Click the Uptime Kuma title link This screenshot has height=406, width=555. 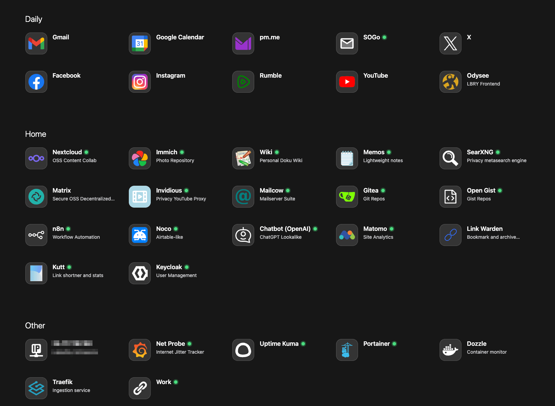(x=279, y=344)
